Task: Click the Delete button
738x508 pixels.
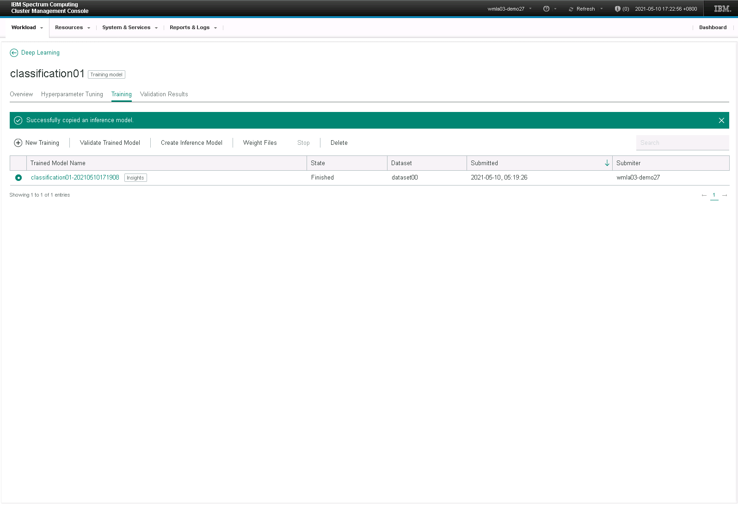Action: point(339,143)
